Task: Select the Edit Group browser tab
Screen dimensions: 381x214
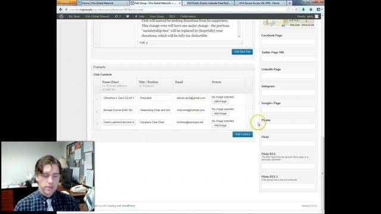Action: point(155,3)
